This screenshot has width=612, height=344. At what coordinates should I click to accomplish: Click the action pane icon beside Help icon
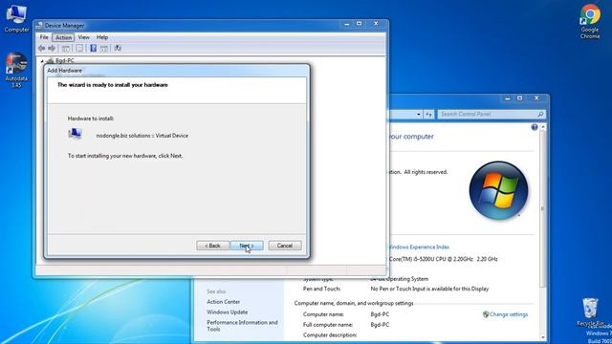pyautogui.click(x=104, y=49)
